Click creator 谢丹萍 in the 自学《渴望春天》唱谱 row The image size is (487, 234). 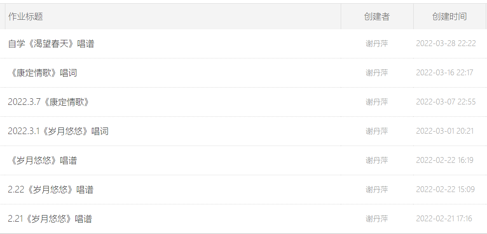377,44
